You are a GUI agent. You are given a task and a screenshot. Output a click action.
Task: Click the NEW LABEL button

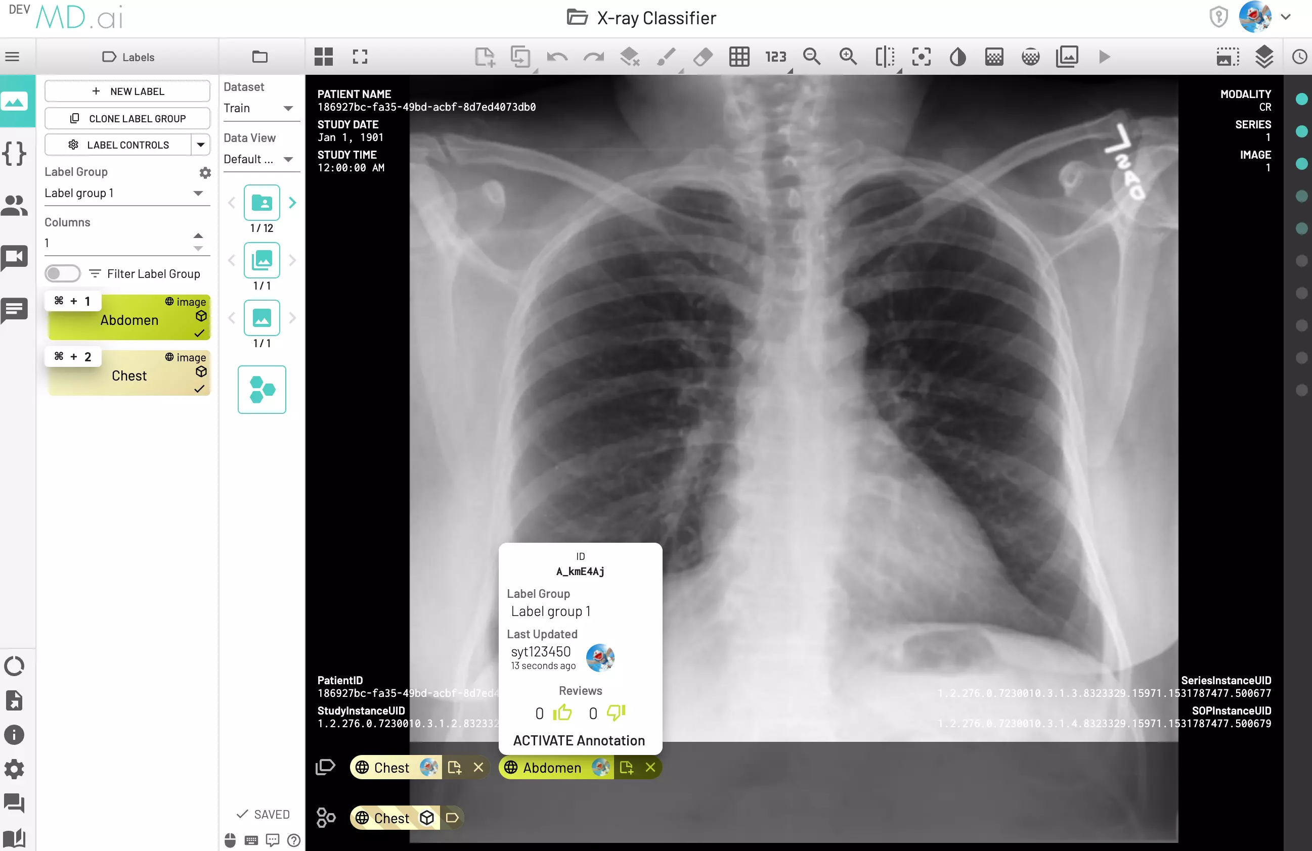click(x=127, y=91)
